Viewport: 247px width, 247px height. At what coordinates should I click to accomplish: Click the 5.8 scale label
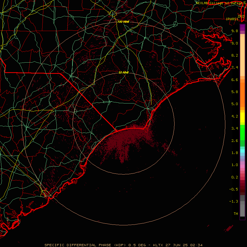click(x=235, y=92)
